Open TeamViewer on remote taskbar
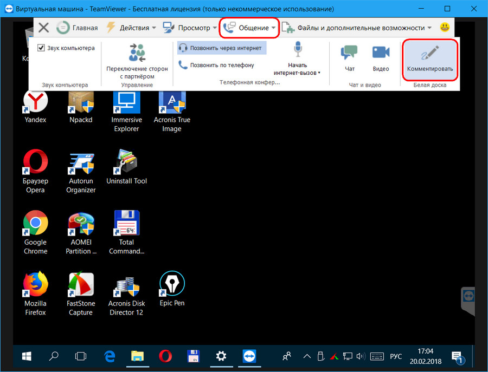The width and height of the screenshot is (488, 372). [x=249, y=356]
